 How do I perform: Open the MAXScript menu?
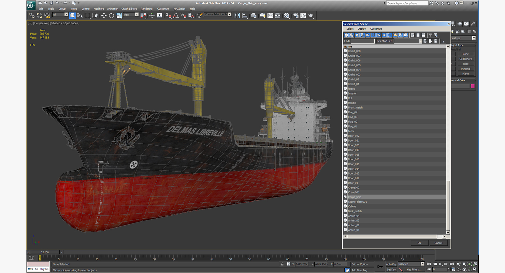click(x=179, y=9)
